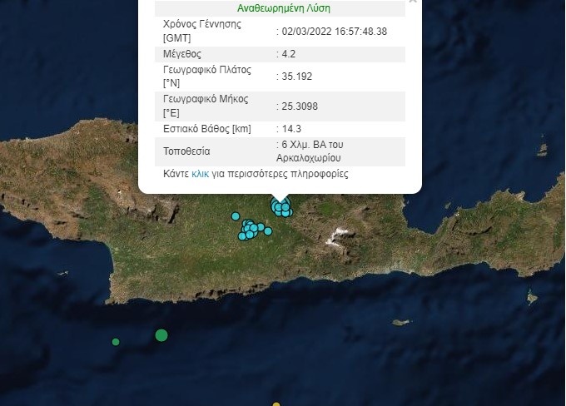Select the small green earthquake marker offshore
The image size is (566, 406).
click(116, 342)
